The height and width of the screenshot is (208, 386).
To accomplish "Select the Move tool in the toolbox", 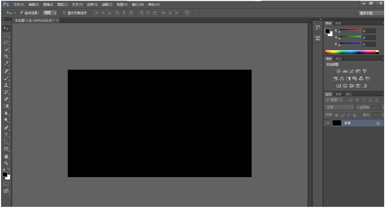I will coord(6,28).
